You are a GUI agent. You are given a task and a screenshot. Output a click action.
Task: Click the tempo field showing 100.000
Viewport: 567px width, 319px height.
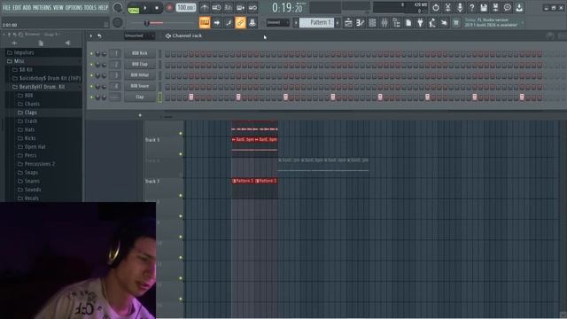click(186, 8)
